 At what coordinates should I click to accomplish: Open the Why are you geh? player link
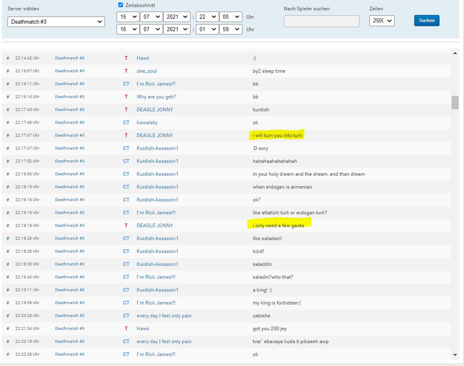[x=156, y=97]
